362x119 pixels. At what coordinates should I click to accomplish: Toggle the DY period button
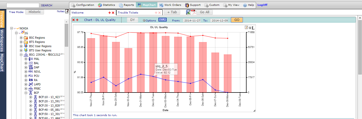coord(132,20)
